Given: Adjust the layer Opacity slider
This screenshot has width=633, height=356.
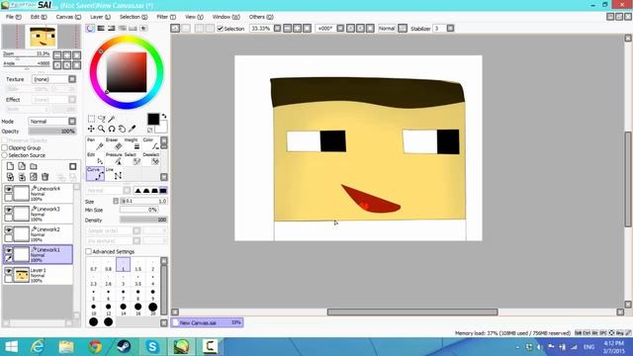Looking at the screenshot, I should (52, 132).
